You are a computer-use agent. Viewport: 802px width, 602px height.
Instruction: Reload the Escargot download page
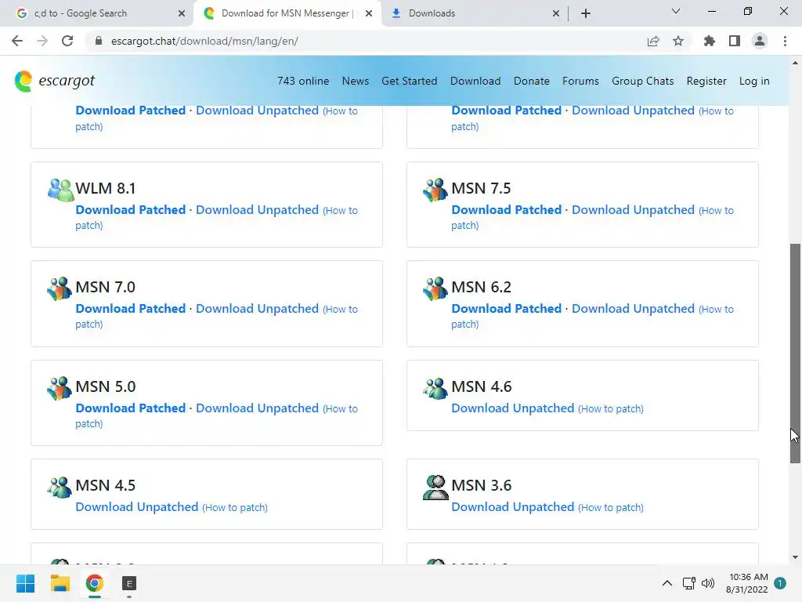(x=67, y=41)
